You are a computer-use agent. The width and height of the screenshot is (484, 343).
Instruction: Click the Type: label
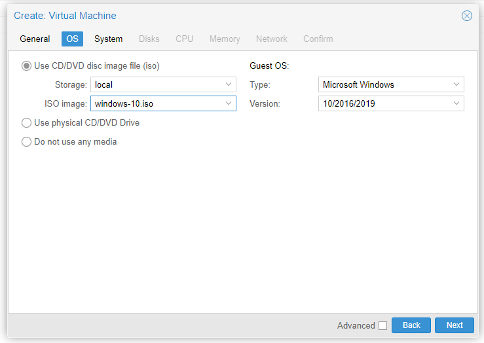(260, 84)
